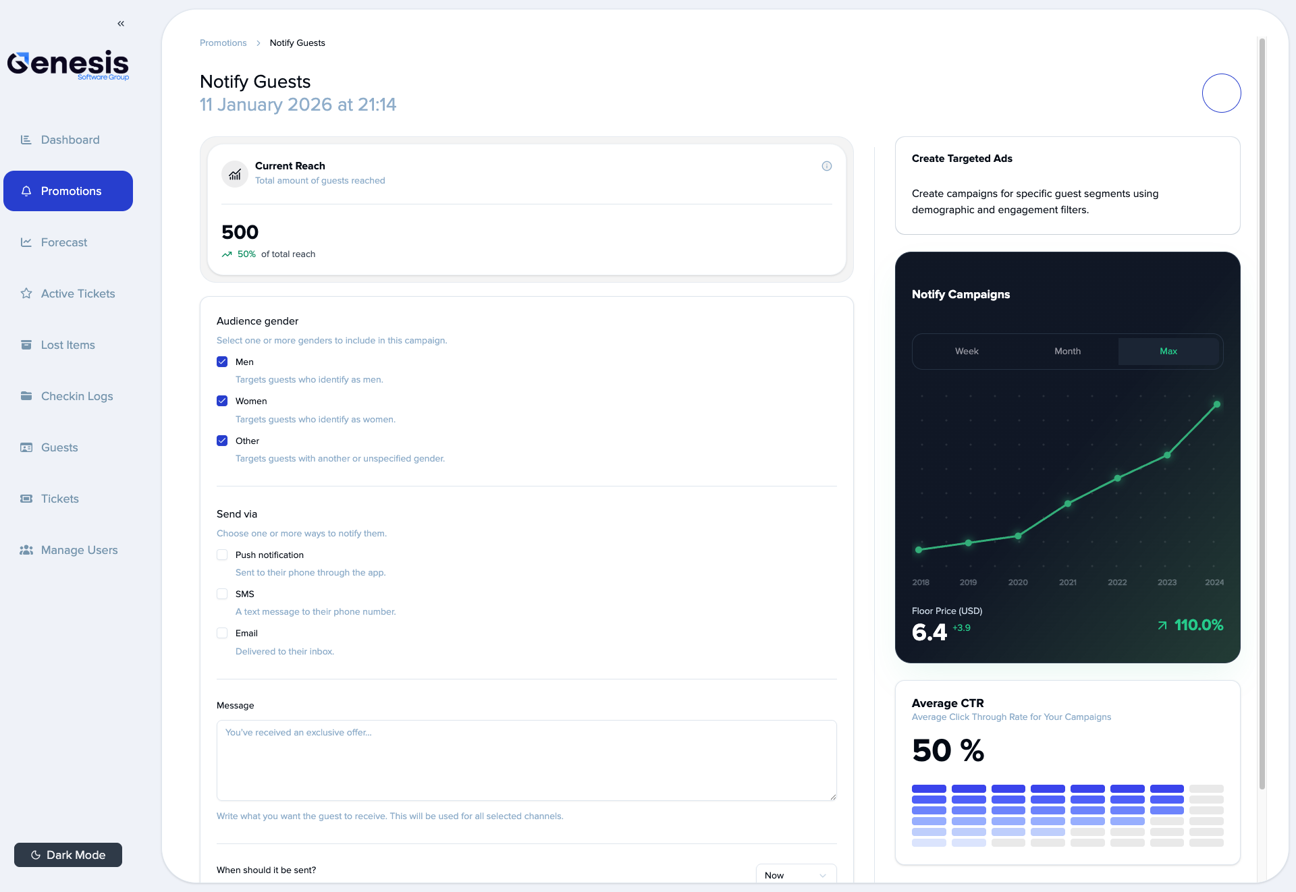The height and width of the screenshot is (892, 1296).
Task: Tick the SMS delivery checkbox
Action: [x=222, y=594]
